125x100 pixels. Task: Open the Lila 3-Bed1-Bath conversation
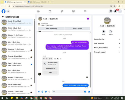tap(17, 43)
